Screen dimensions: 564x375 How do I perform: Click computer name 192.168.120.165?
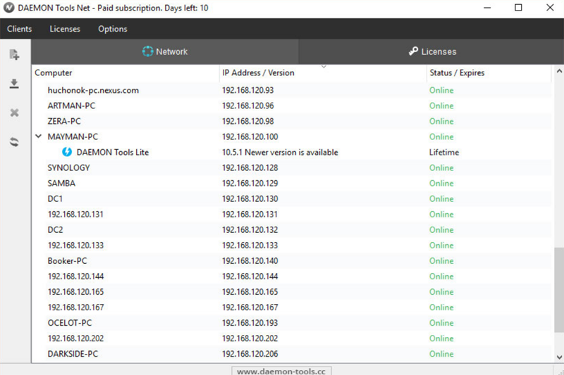click(75, 292)
